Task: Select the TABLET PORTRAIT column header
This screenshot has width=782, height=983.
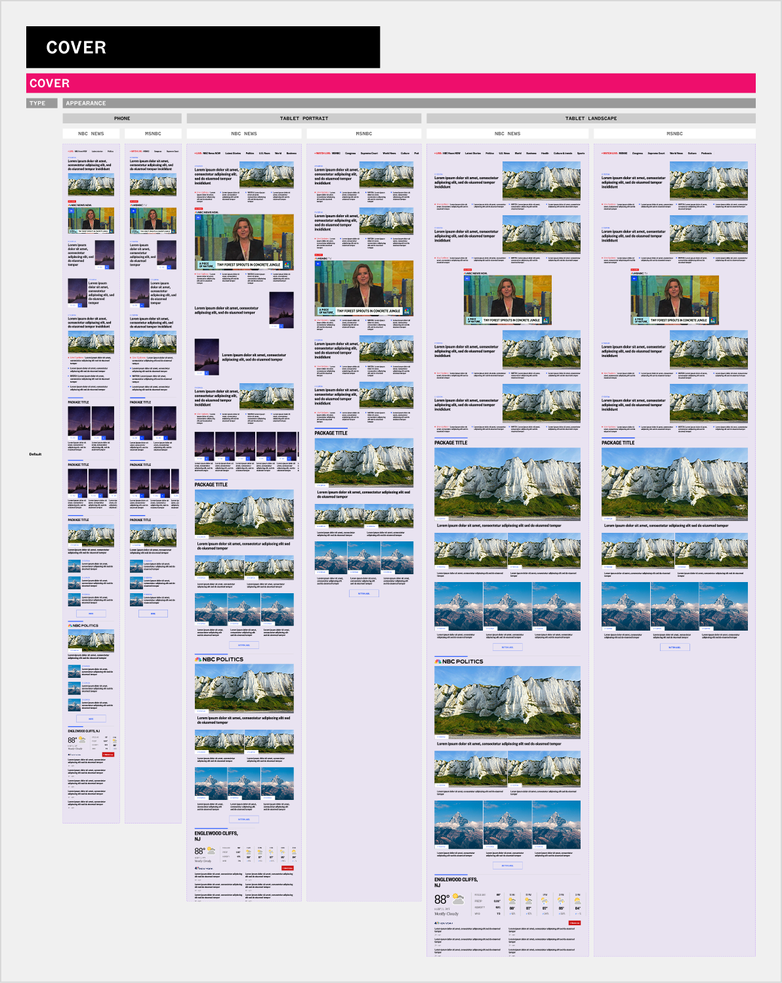Action: click(x=304, y=119)
